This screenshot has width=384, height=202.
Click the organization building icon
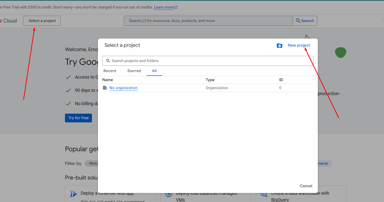click(x=105, y=88)
